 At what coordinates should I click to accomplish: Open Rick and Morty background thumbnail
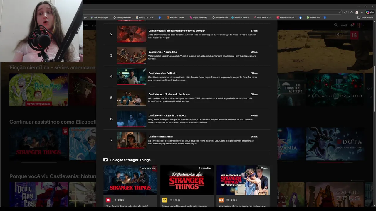coord(38,89)
